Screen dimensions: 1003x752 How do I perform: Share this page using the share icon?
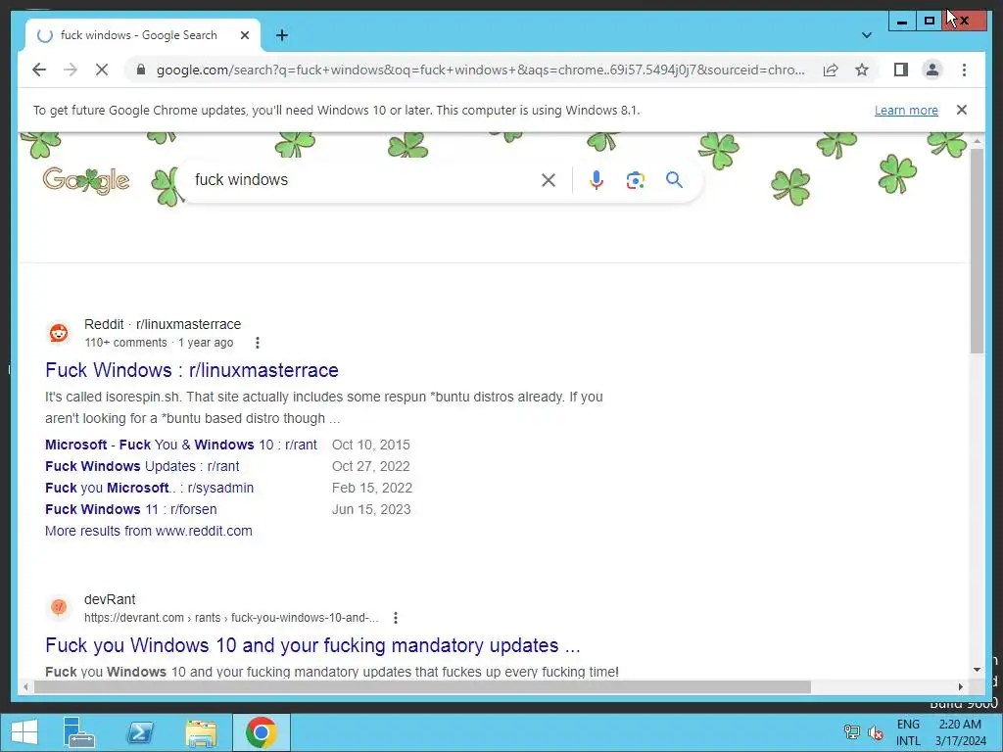[x=831, y=70]
